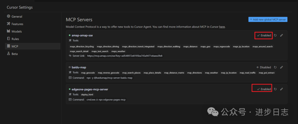
Task: Select the map_ip_location tool tag
Action: [229, 73]
